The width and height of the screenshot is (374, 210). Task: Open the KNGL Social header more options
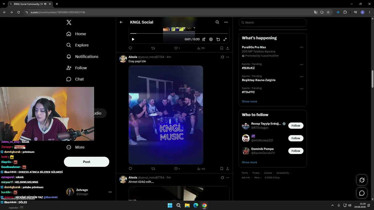tap(226, 22)
